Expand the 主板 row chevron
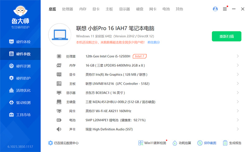Viewport: 249px width, 152px height. 238,83
